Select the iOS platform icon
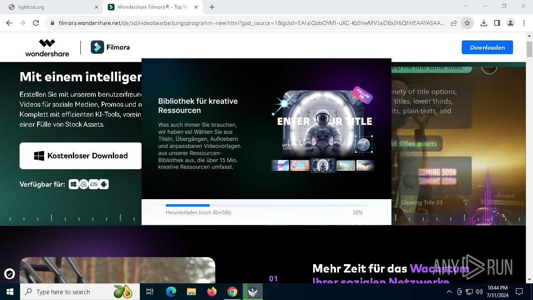 pyautogui.click(x=94, y=184)
